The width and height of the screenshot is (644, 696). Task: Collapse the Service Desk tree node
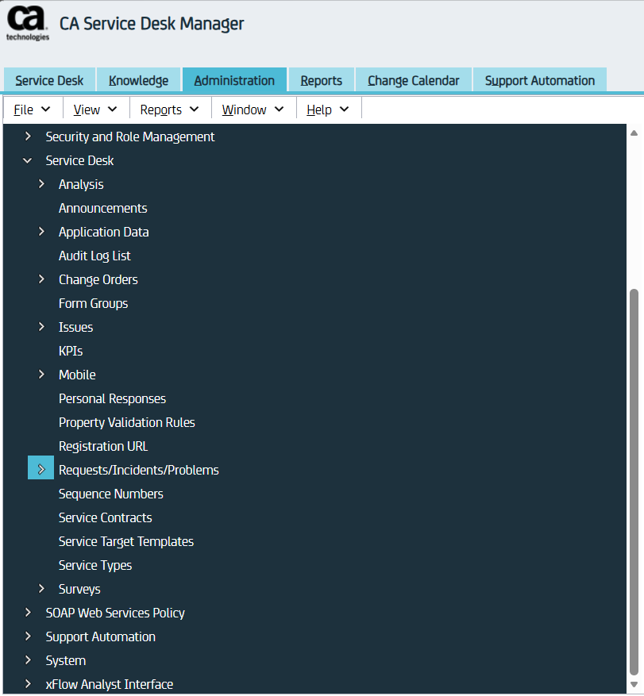(x=28, y=160)
